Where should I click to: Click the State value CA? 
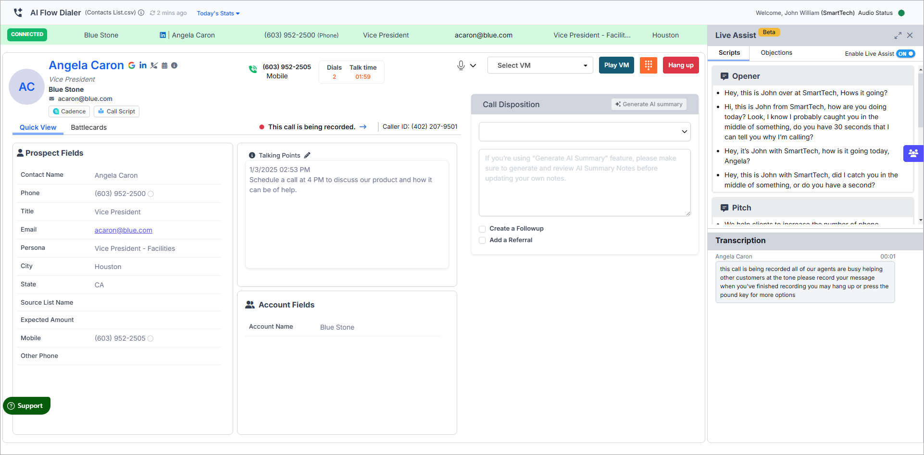[99, 285]
